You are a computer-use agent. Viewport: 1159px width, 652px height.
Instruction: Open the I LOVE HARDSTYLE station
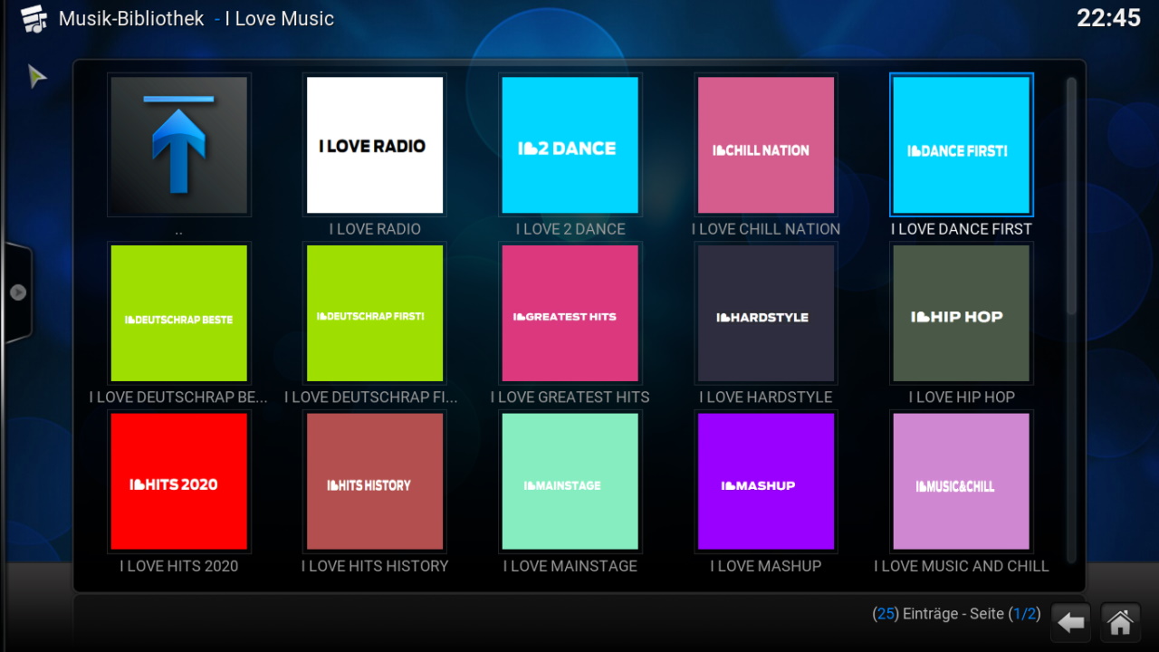click(x=765, y=313)
